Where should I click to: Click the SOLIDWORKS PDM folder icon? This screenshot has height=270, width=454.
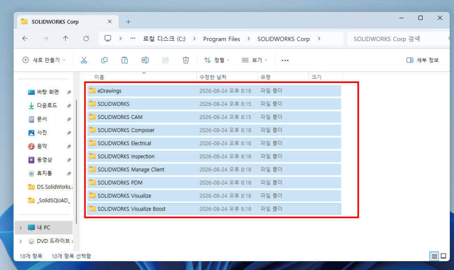[x=93, y=182]
